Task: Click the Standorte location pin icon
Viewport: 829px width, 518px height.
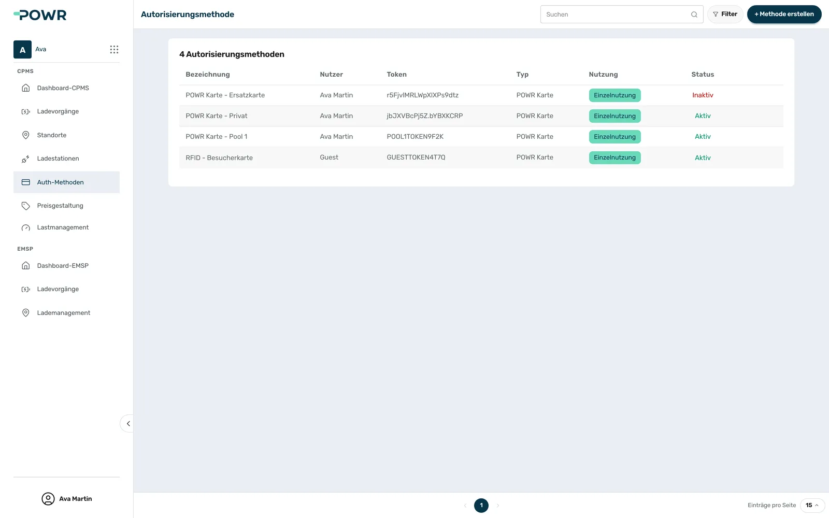Action: tap(25, 135)
